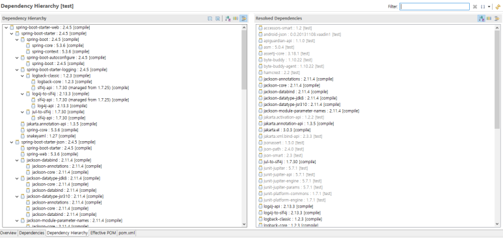Click jar icon beside hamcrest : 2.2

click(x=260, y=72)
